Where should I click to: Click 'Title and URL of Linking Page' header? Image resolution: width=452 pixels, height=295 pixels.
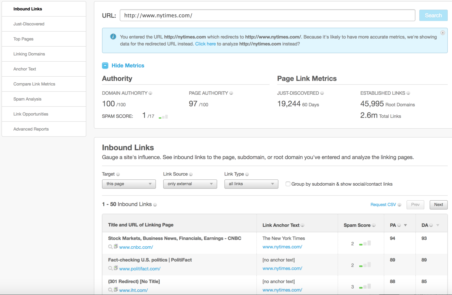coord(141,225)
